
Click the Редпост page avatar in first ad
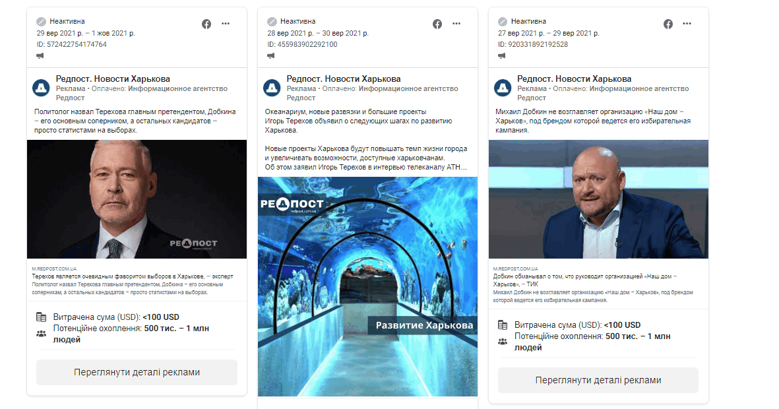coord(42,88)
